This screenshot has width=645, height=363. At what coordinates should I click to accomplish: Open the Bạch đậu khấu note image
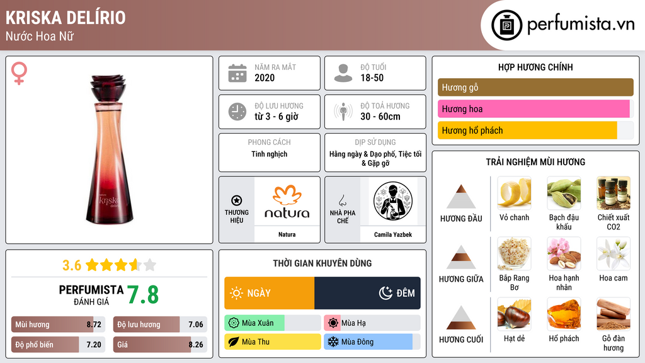point(564,193)
